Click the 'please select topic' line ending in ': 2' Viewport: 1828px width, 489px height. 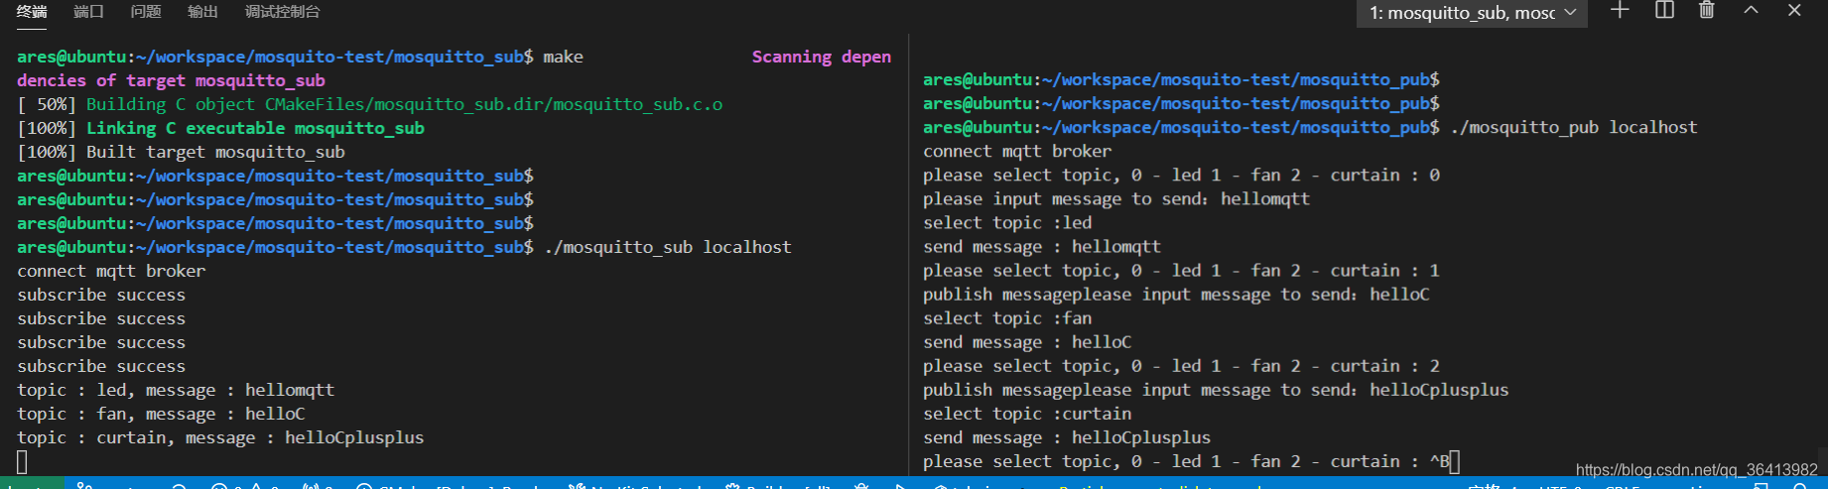(x=1181, y=365)
